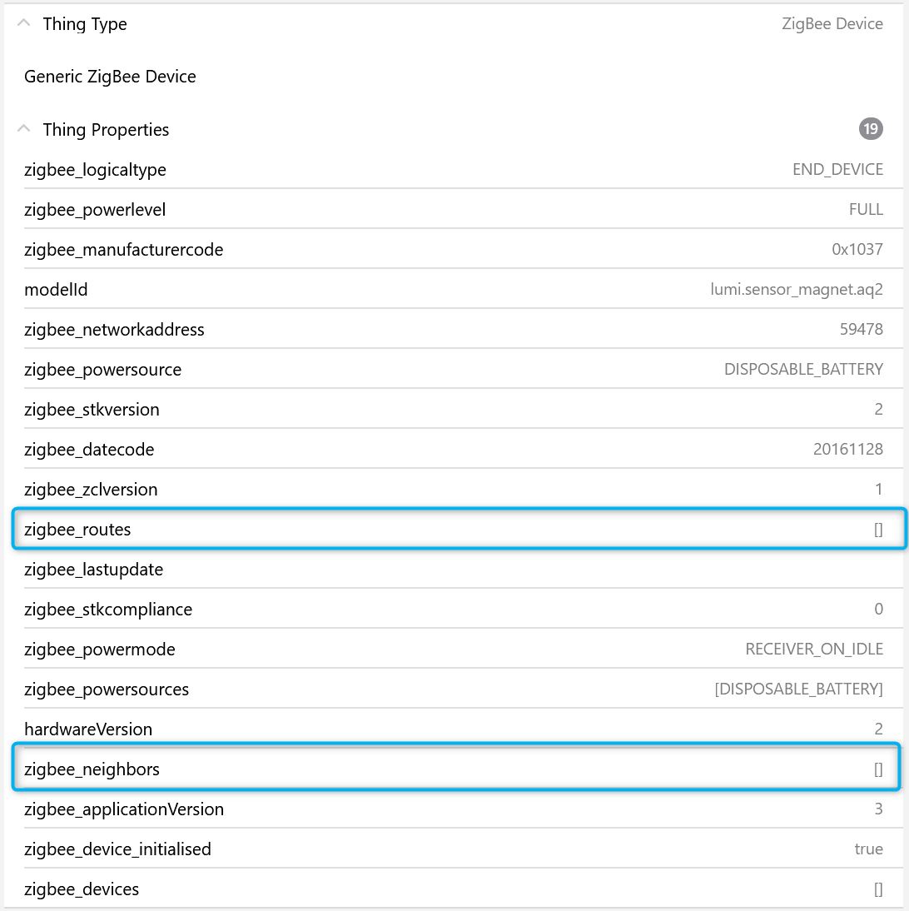The width and height of the screenshot is (909, 911).
Task: Click the END_DEVICE value
Action: [x=837, y=170]
